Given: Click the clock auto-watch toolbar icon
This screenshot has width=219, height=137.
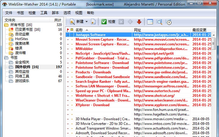Looking at the screenshot, I should pos(168,22).
